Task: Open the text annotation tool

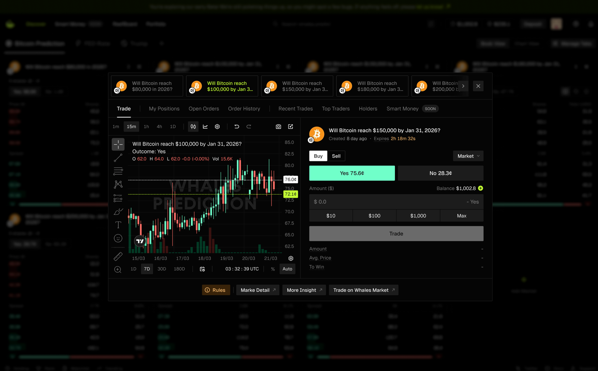Action: [x=118, y=225]
